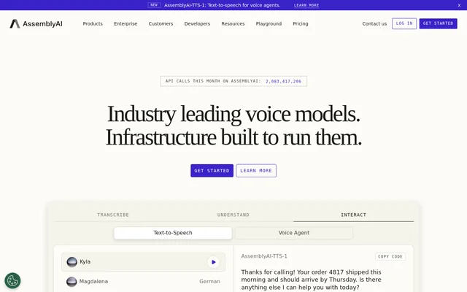Screen dimensions: 467x292
Task: Open the Products menu
Action: [x=93, y=23]
